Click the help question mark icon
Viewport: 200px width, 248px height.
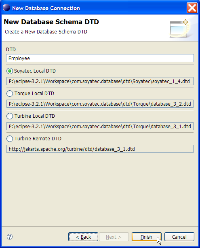[x=10, y=237]
